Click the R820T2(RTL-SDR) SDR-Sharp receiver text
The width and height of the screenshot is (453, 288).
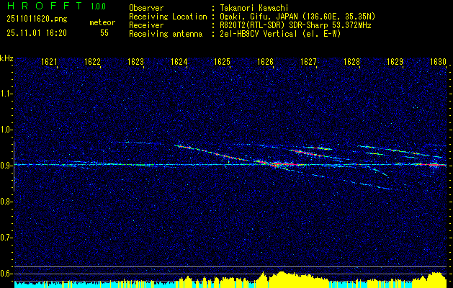[x=295, y=25]
